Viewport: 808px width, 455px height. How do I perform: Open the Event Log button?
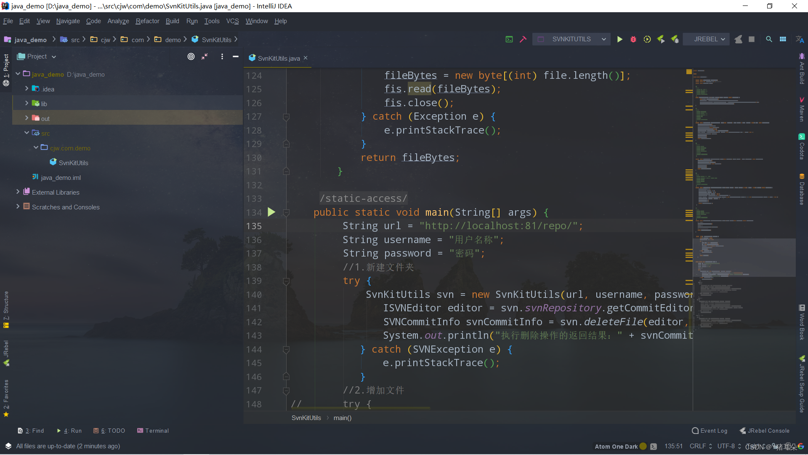[710, 431]
